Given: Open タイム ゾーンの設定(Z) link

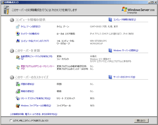Looking at the screenshot, I should pyautogui.click(x=31, y=27).
